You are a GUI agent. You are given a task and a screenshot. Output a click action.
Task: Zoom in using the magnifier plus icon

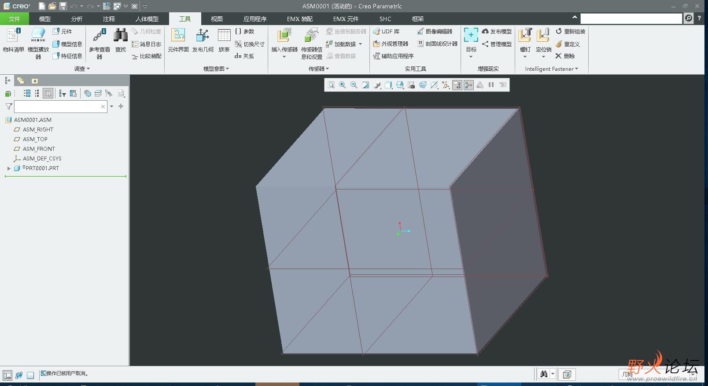point(343,85)
